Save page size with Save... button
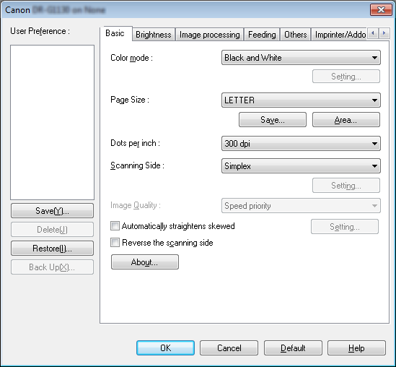396x367 pixels. coord(273,120)
